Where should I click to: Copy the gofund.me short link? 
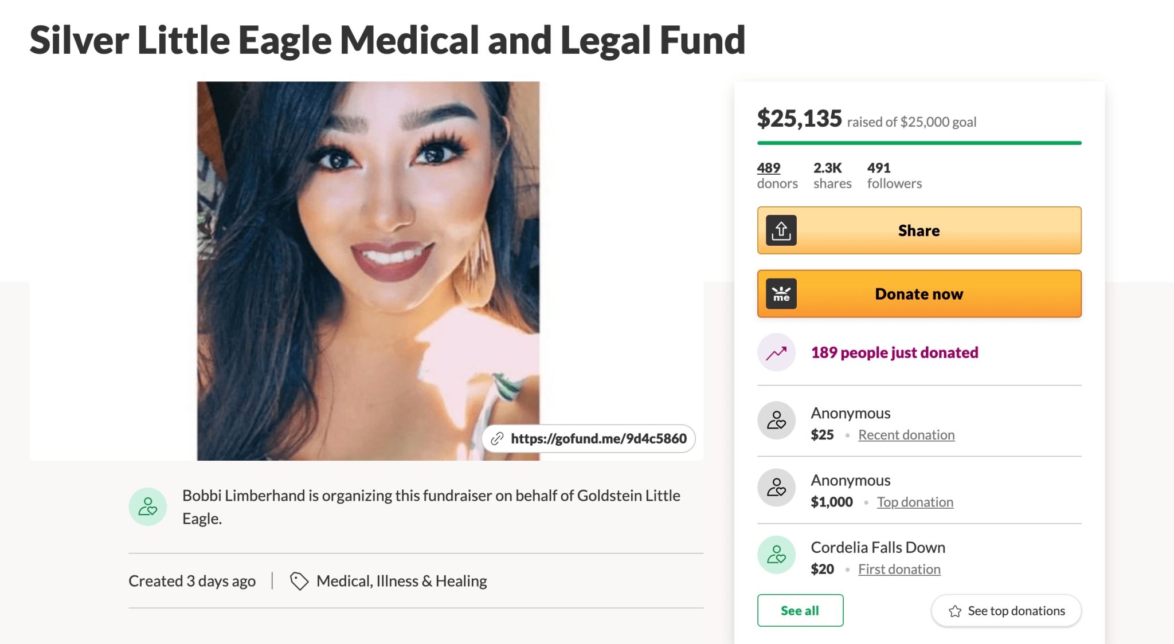(598, 439)
